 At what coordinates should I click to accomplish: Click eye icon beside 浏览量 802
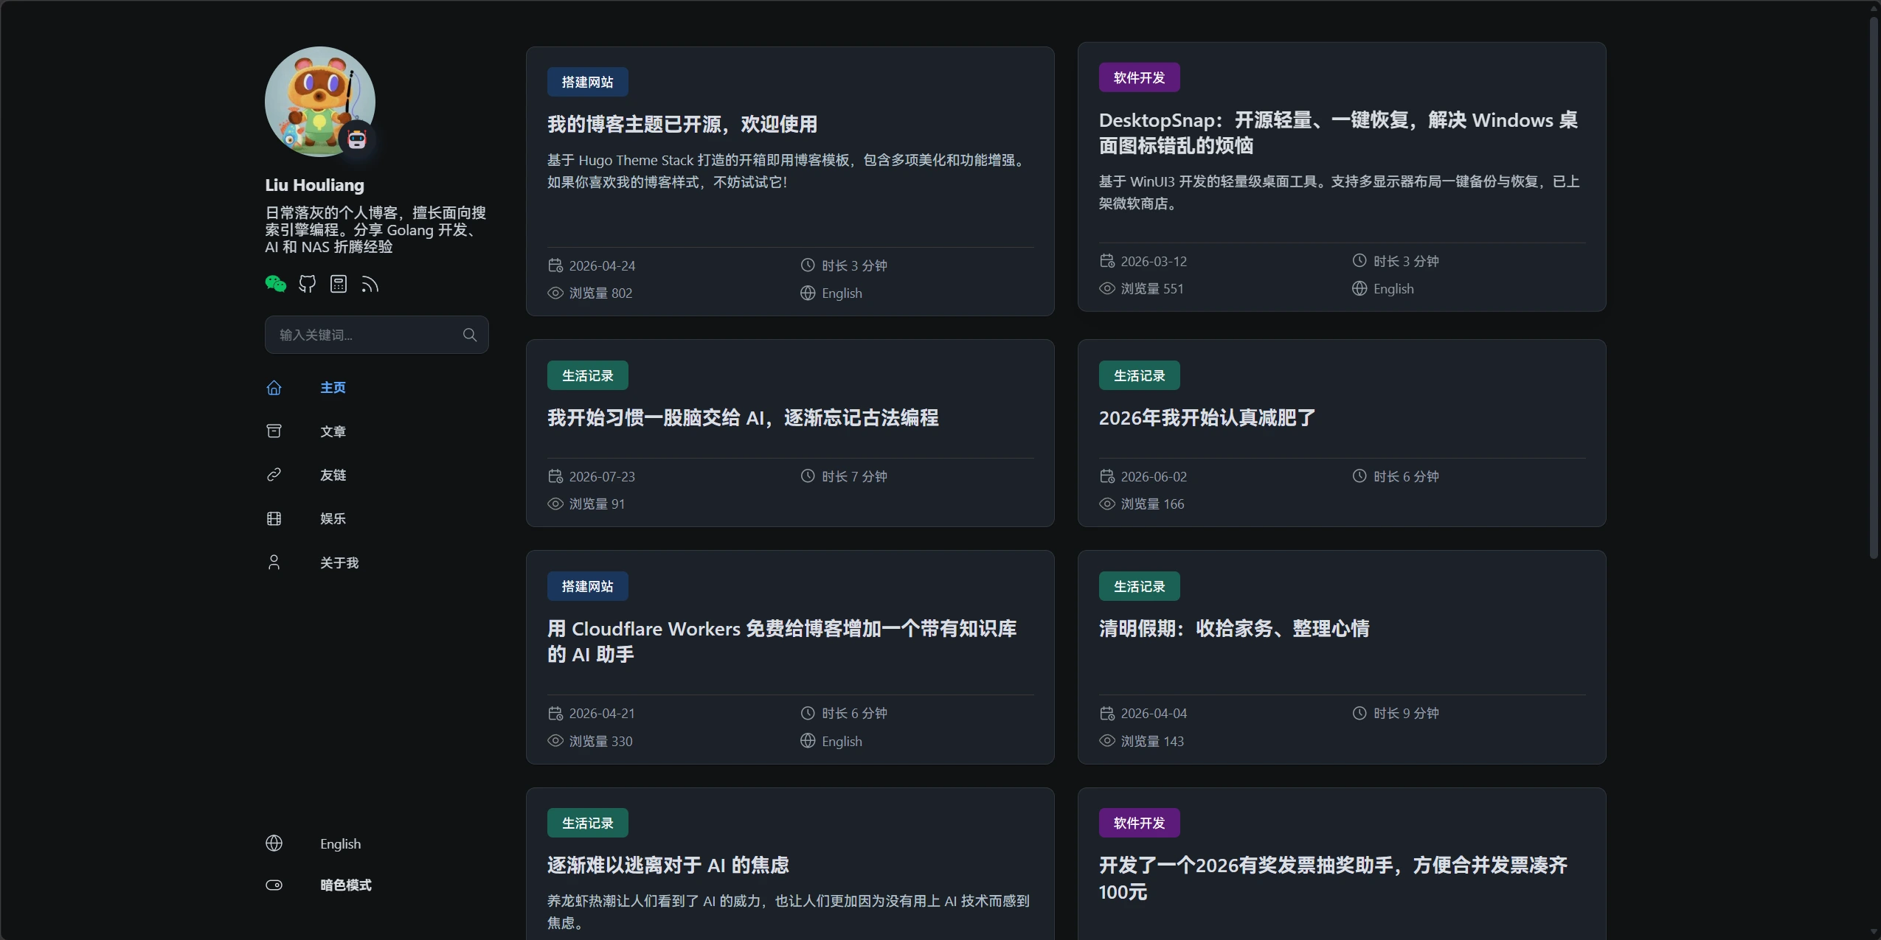coord(555,293)
